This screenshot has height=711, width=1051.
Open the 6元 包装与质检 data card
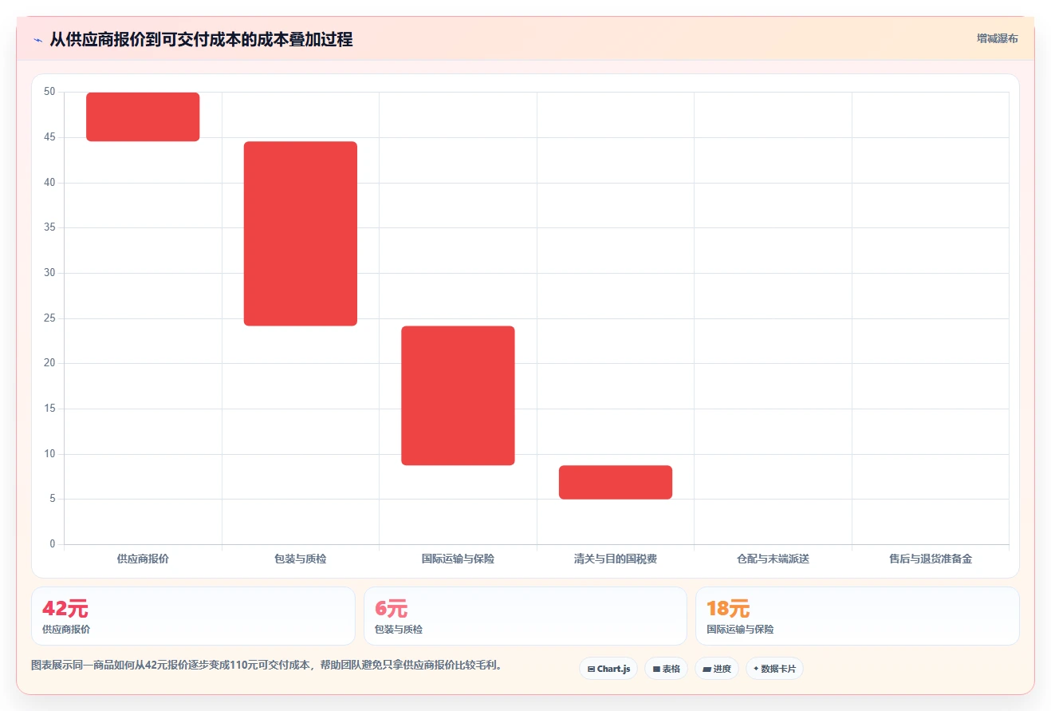(525, 616)
